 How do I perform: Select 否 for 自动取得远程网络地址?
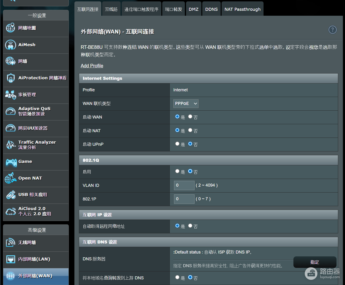[190, 226]
